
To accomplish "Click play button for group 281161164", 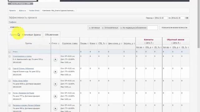I will point(55,84).
